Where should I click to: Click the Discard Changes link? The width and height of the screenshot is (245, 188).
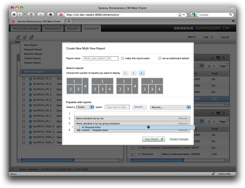(x=179, y=139)
